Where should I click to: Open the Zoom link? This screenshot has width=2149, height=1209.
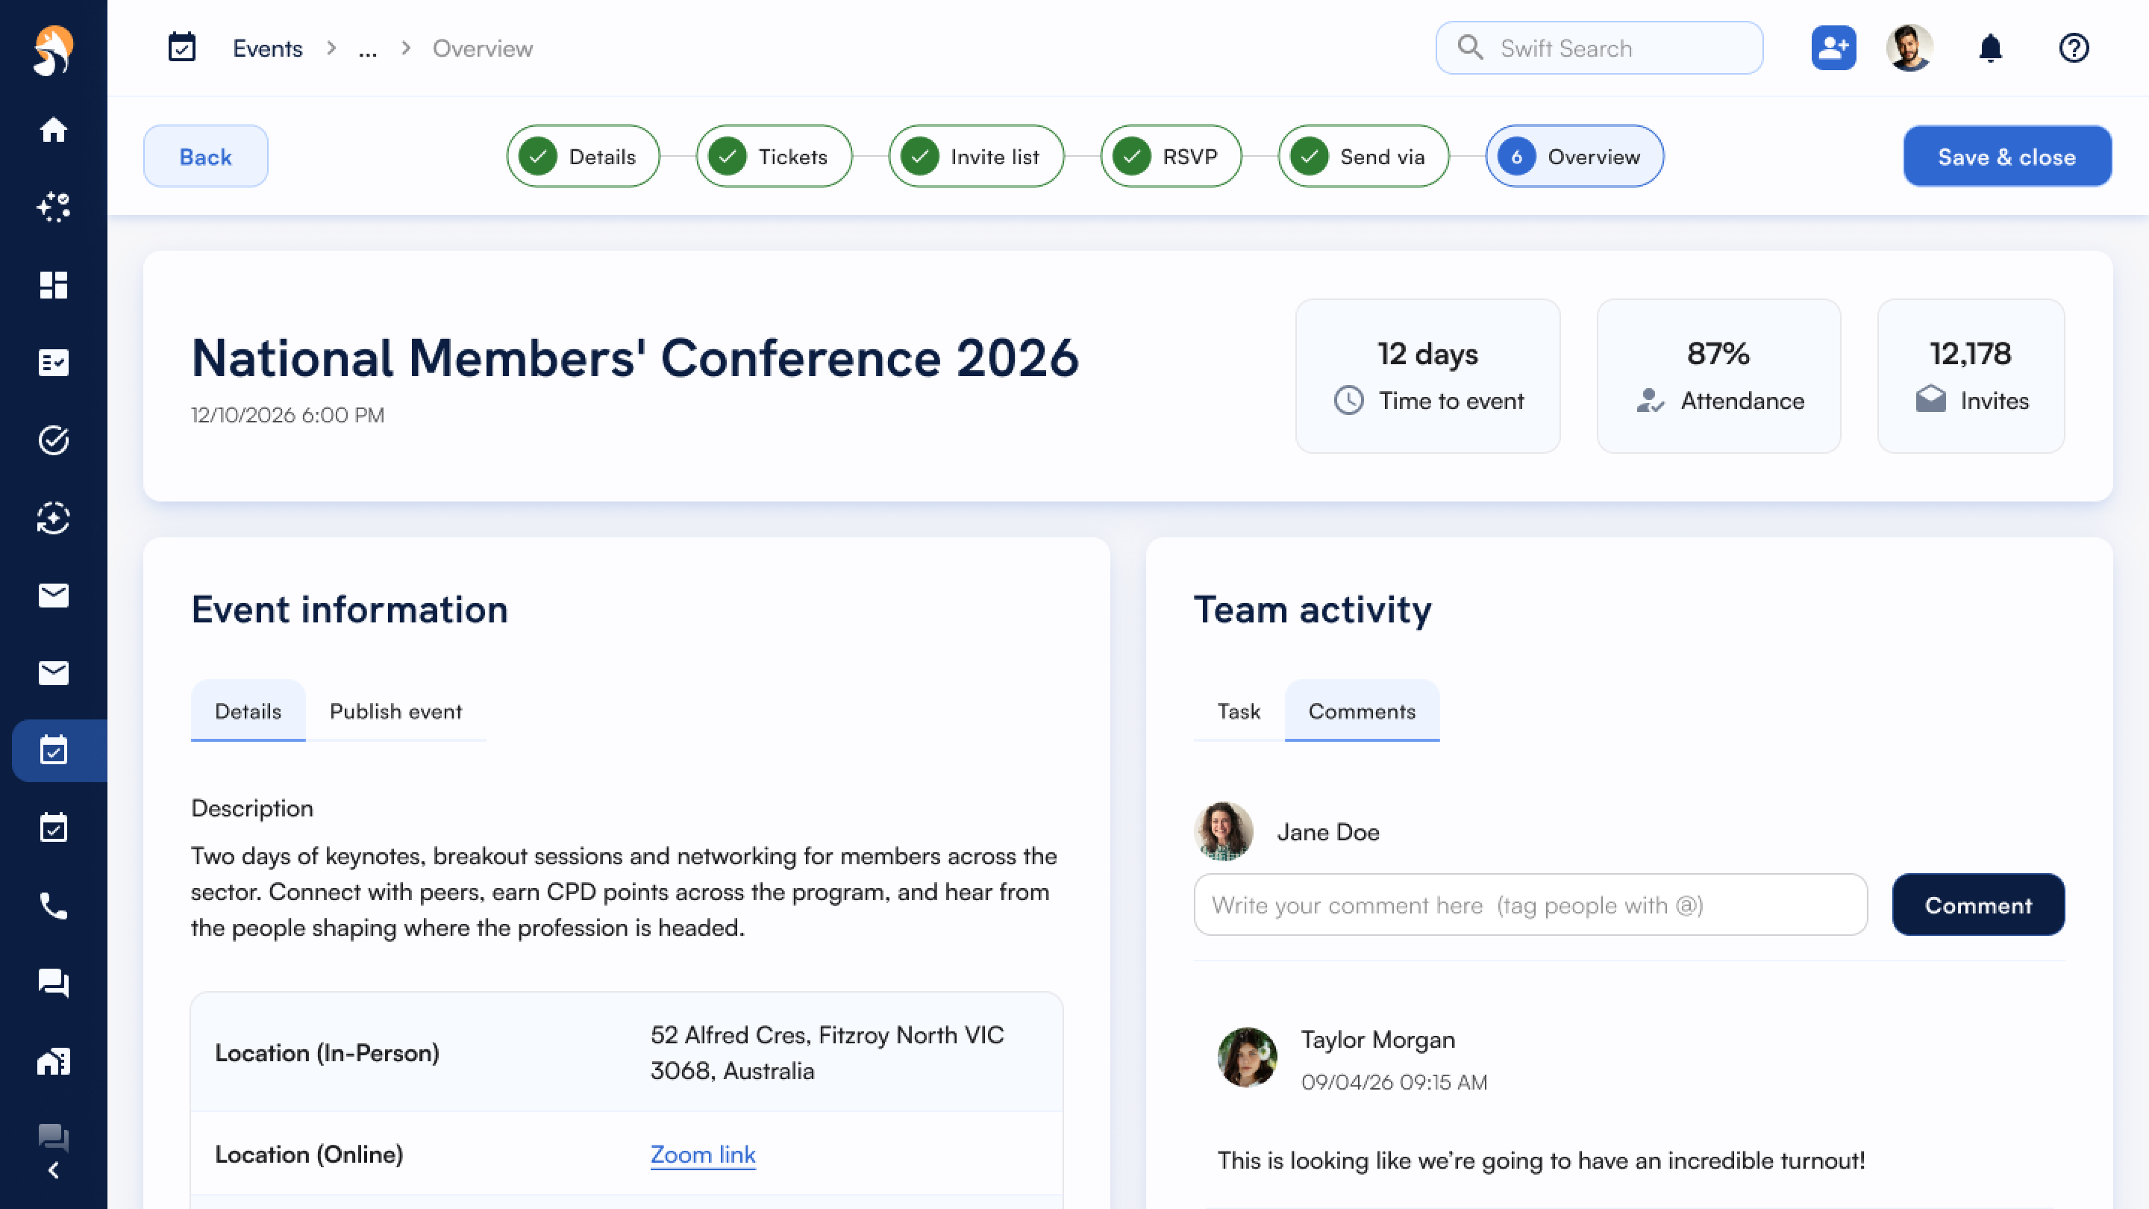[x=702, y=1154]
